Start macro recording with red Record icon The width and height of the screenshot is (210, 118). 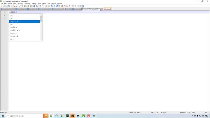[73, 6]
